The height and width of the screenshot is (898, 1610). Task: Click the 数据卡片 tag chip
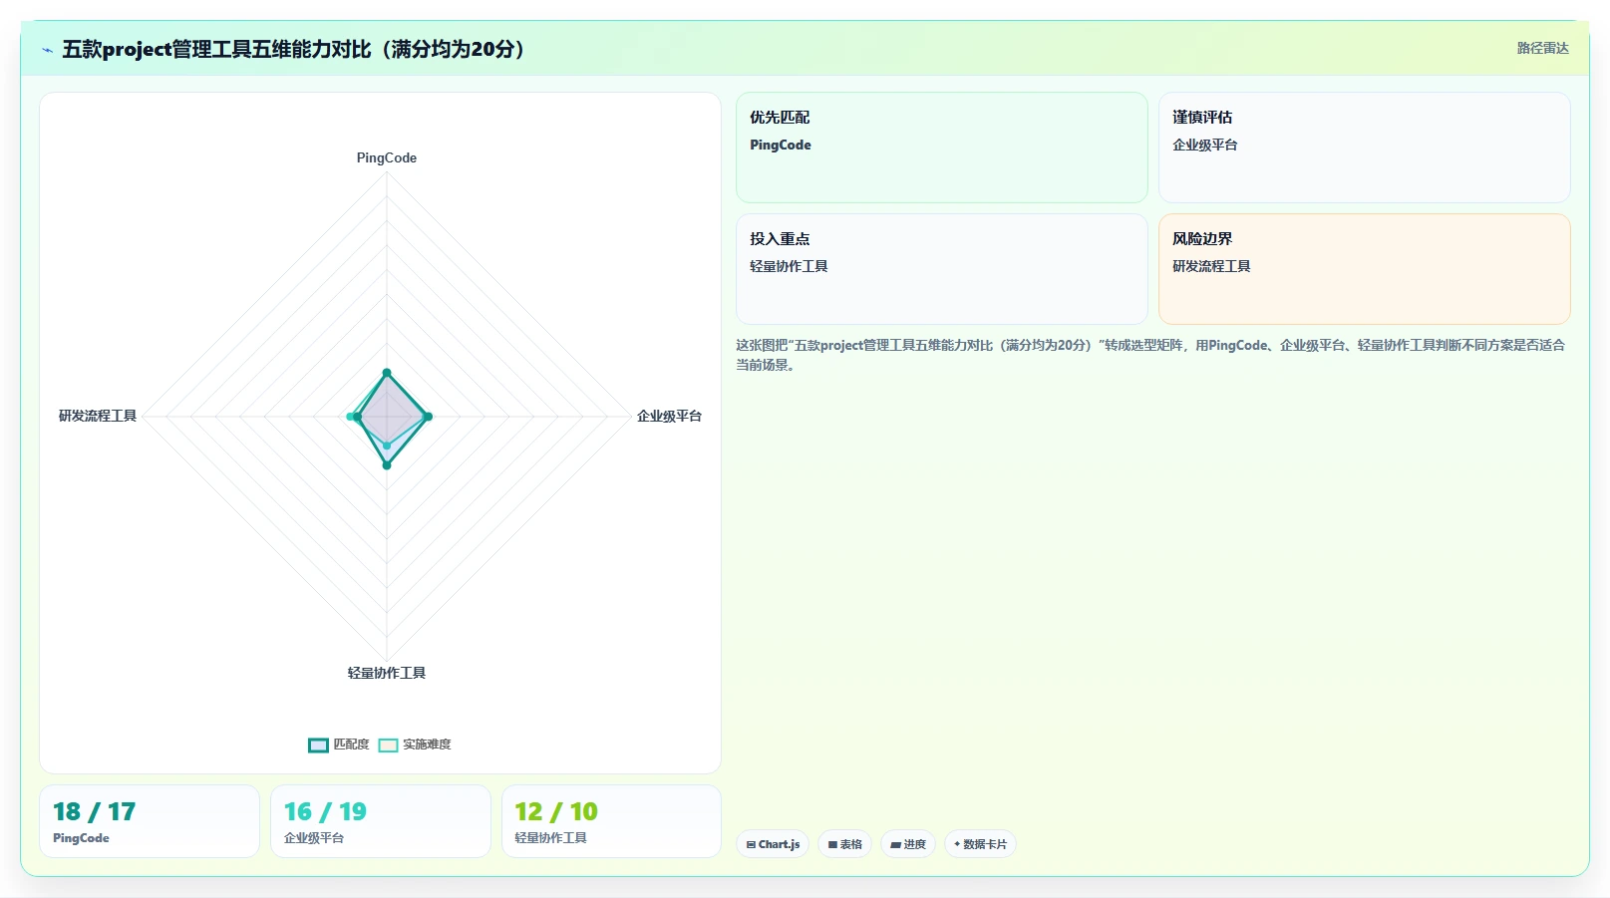point(980,844)
